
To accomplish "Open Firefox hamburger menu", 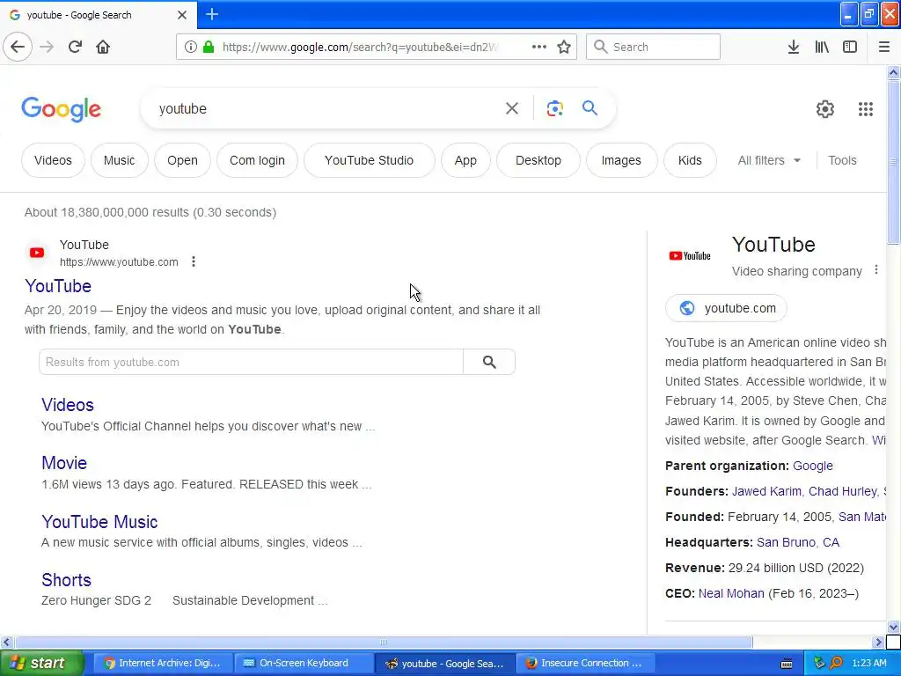I will pyautogui.click(x=883, y=47).
